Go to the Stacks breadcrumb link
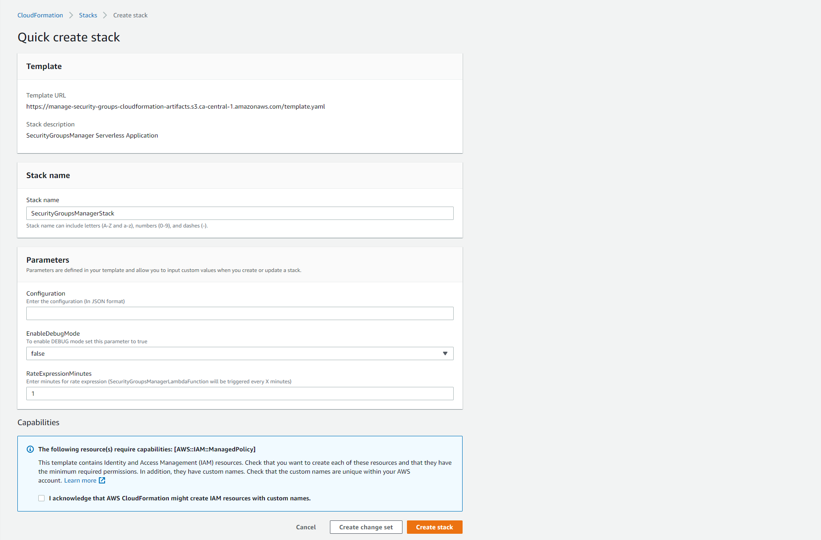 pos(88,15)
